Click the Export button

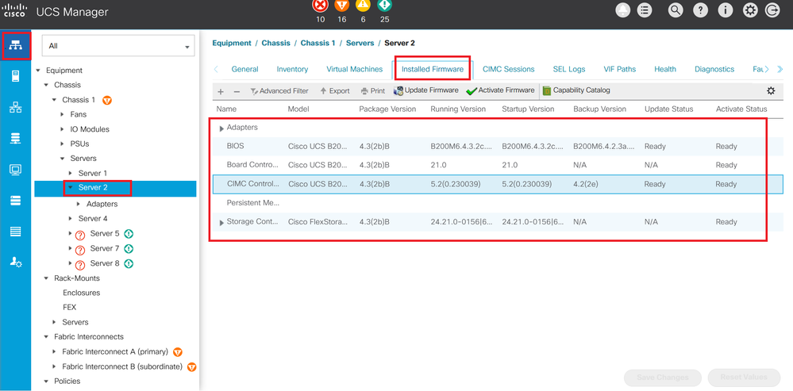pyautogui.click(x=335, y=91)
